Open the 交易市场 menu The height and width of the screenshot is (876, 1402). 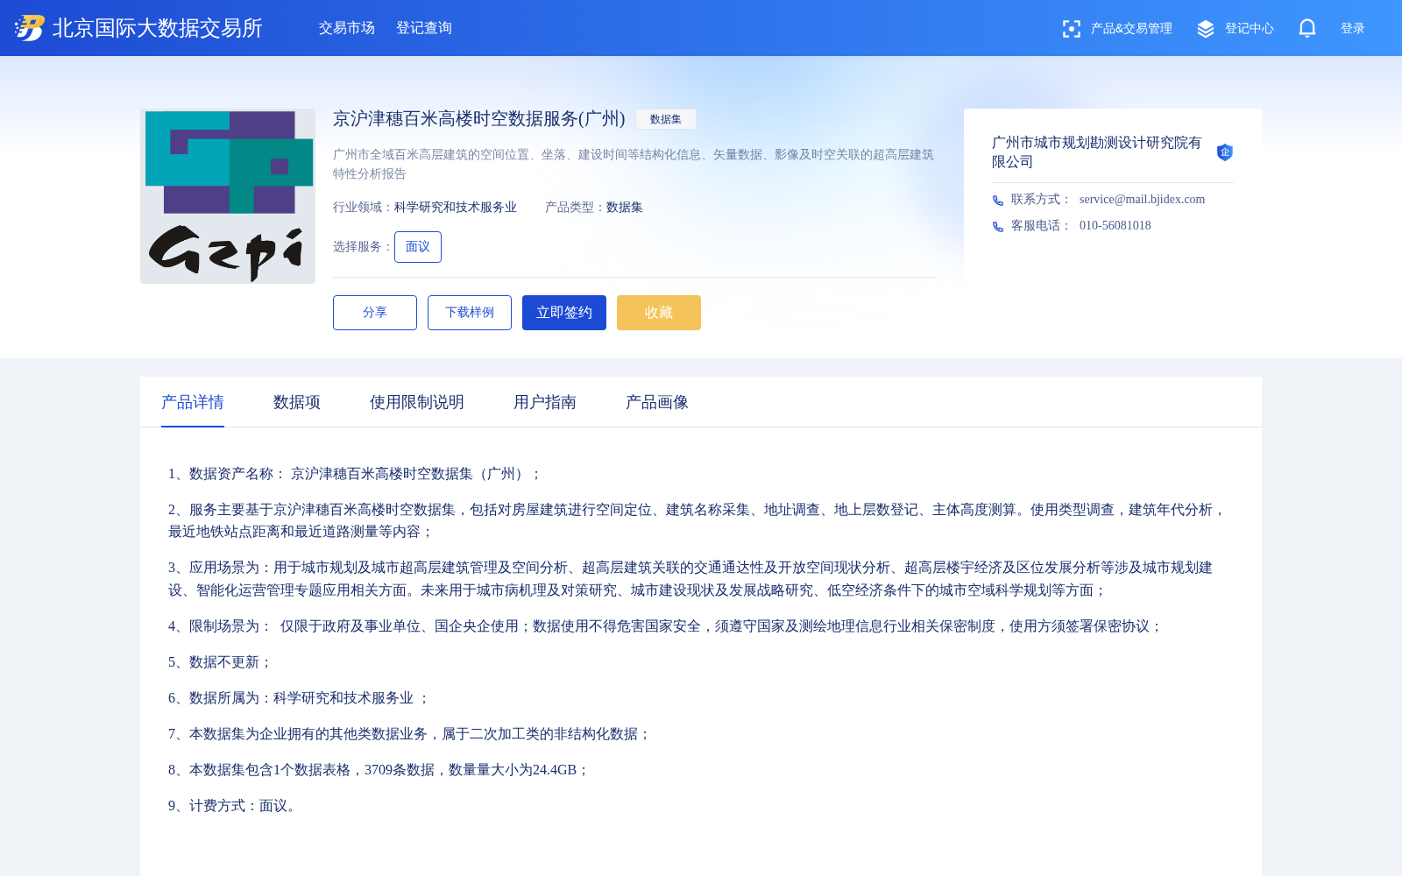click(347, 28)
